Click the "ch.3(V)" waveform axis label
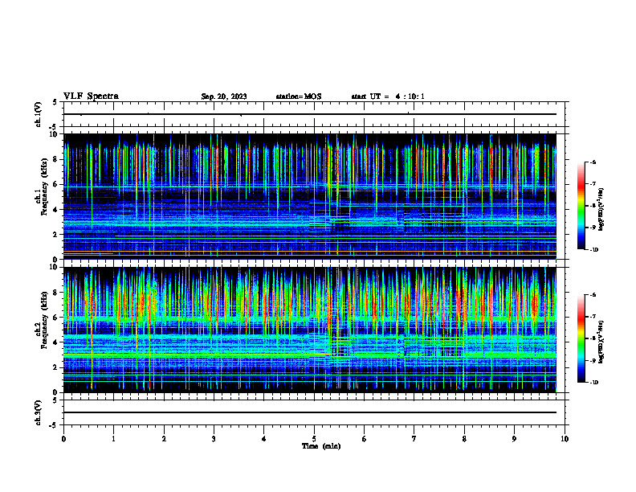Viewport: 636px width, 492px height. (38, 412)
